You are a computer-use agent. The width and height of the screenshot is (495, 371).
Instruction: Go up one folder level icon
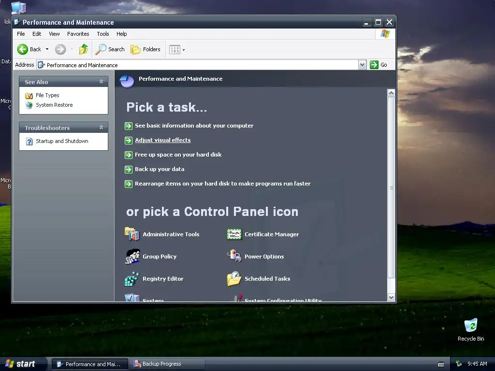coord(84,49)
